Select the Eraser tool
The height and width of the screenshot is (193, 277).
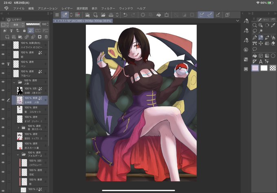pyautogui.click(x=273, y=43)
